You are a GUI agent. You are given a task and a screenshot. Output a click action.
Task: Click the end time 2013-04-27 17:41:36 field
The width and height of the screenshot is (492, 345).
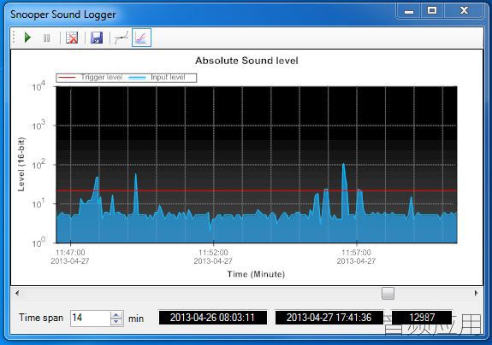329,318
